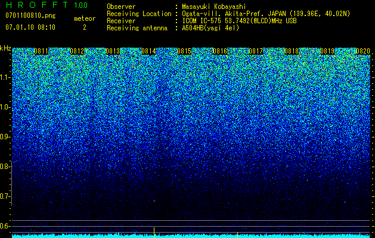
Task: Click the 0813 time marker
Action: 113,51
